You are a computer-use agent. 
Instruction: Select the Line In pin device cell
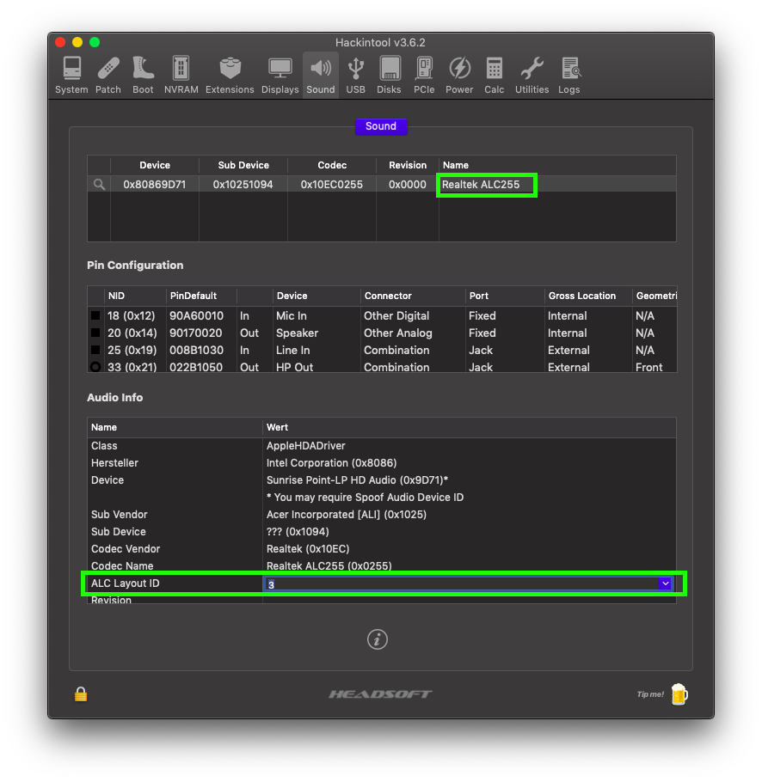[x=293, y=350]
